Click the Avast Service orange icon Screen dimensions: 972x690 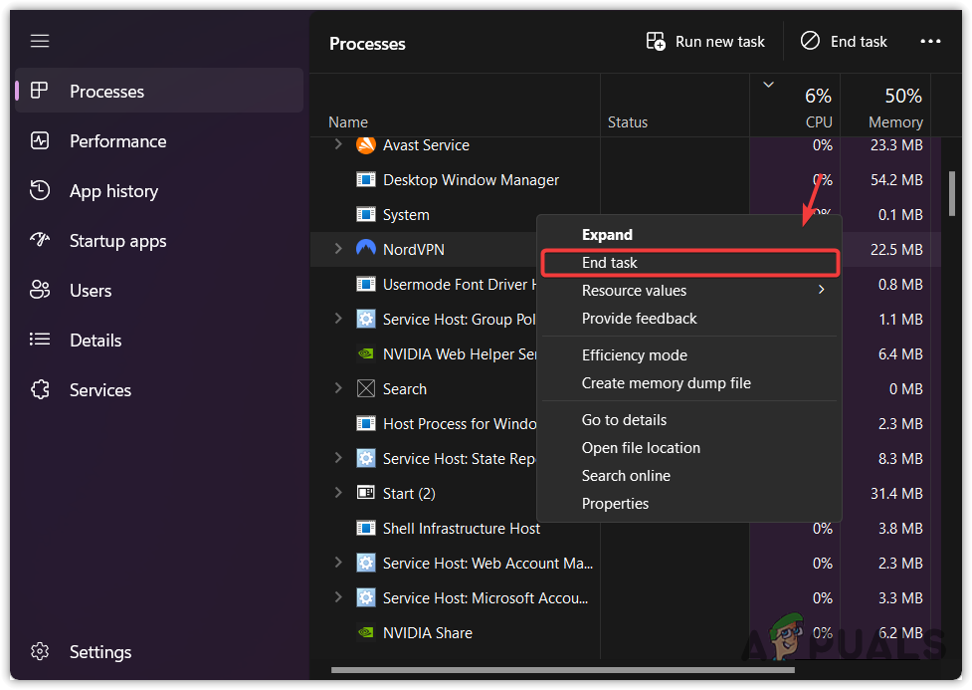pyautogui.click(x=366, y=145)
